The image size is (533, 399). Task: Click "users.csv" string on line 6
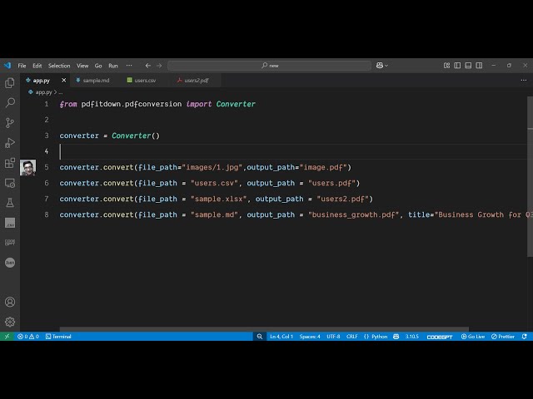tap(214, 183)
